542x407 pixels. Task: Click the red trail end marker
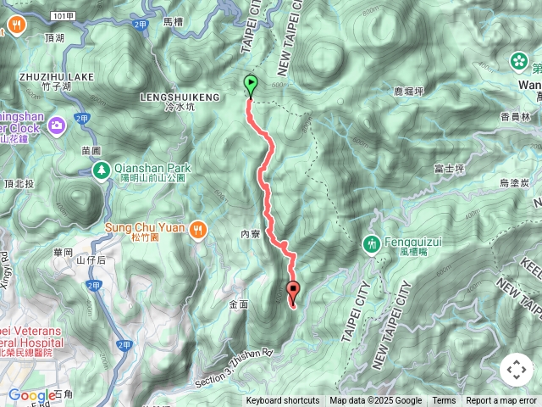click(x=294, y=293)
